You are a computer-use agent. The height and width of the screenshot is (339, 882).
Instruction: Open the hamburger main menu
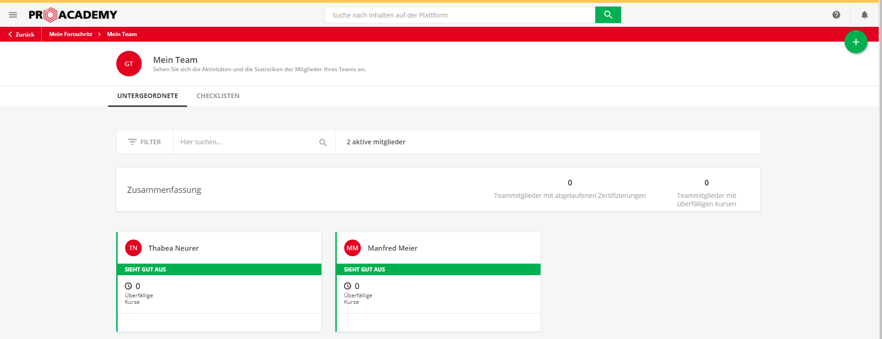(13, 15)
